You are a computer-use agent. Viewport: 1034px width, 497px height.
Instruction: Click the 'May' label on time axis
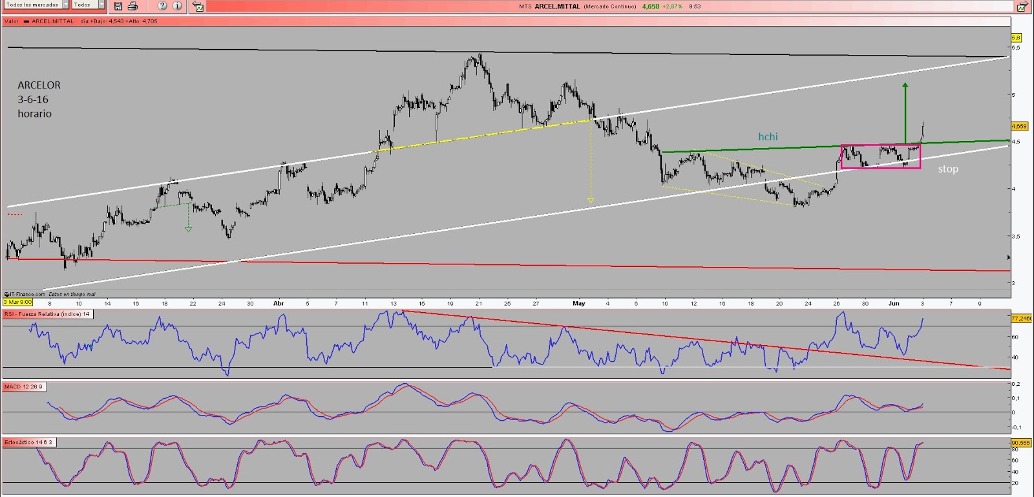tap(578, 303)
